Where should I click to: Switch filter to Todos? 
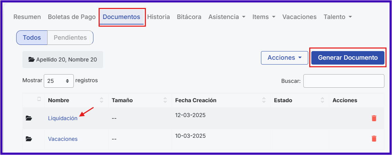(32, 38)
